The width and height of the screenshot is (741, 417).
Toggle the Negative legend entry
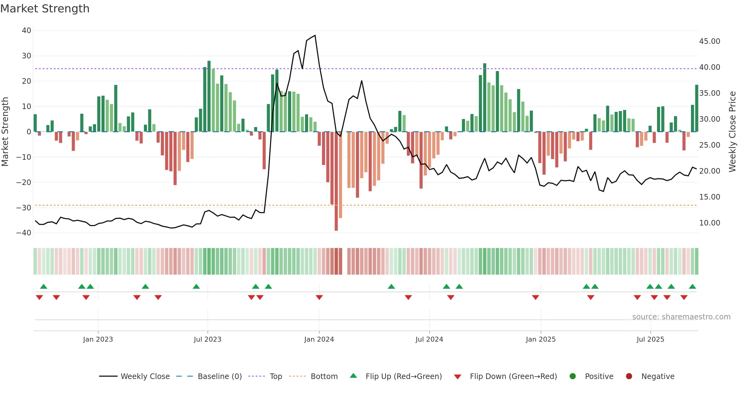point(650,376)
